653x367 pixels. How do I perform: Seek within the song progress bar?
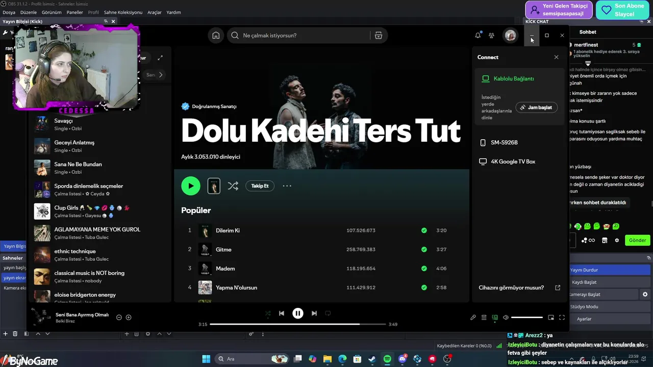click(298, 324)
